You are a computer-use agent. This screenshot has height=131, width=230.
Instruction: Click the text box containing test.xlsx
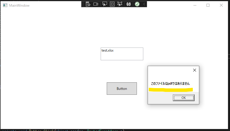[122, 54]
